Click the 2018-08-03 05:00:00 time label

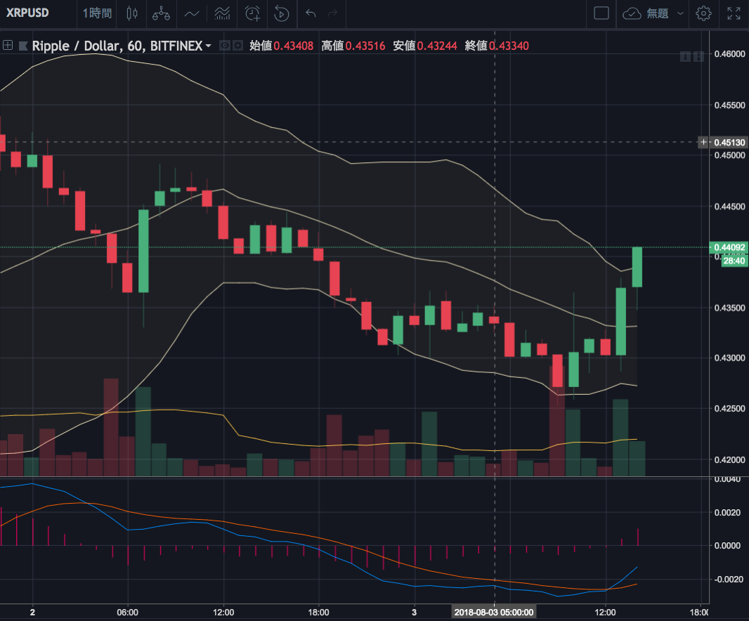pyautogui.click(x=494, y=613)
